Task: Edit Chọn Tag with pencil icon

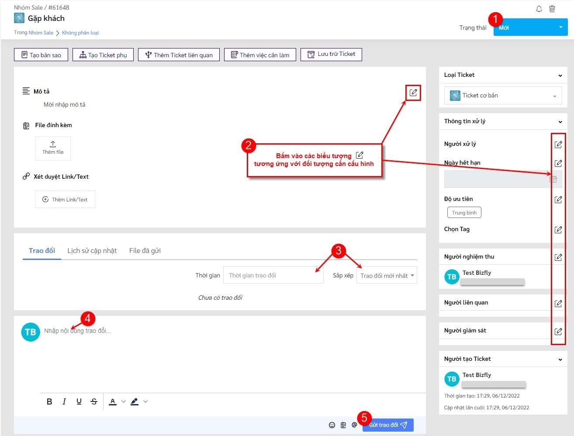Action: coord(558,229)
